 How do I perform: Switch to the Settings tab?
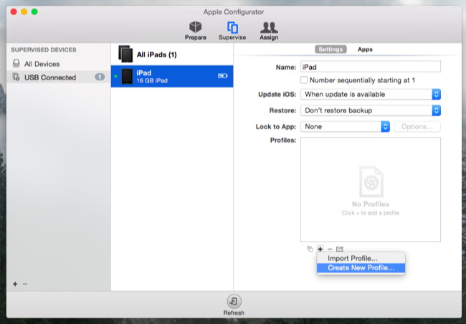(x=331, y=49)
